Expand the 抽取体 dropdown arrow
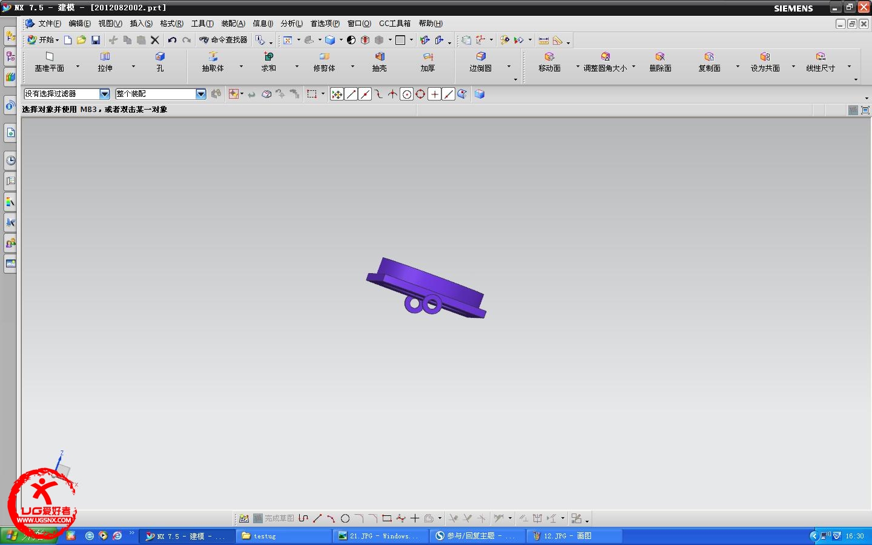 [241, 67]
